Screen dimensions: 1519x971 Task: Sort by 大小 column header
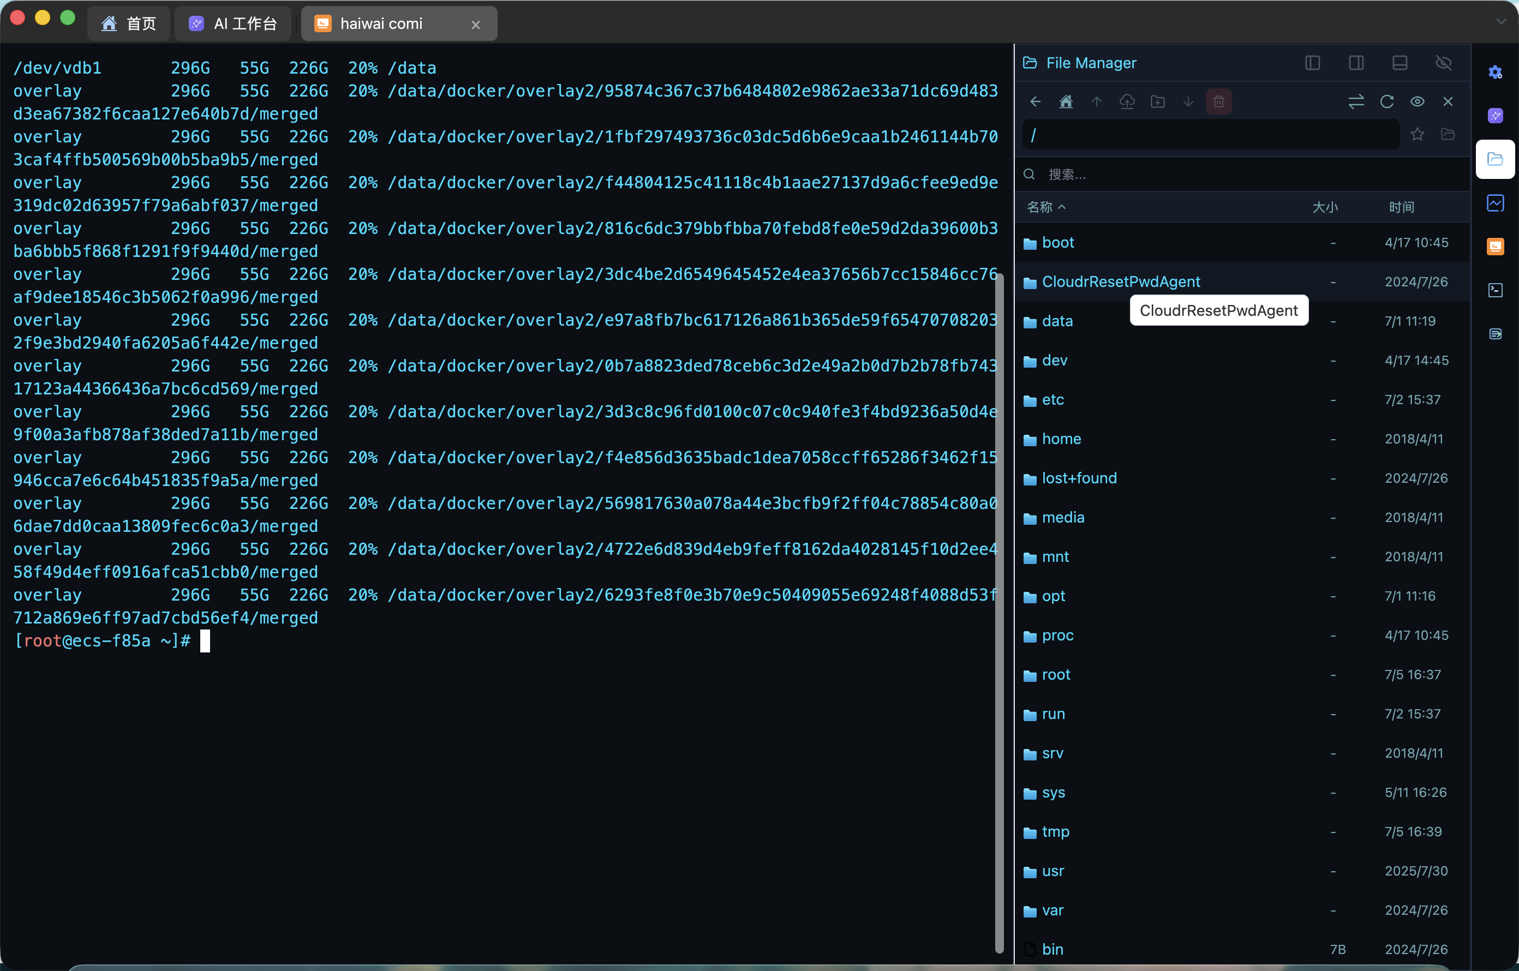1325,207
